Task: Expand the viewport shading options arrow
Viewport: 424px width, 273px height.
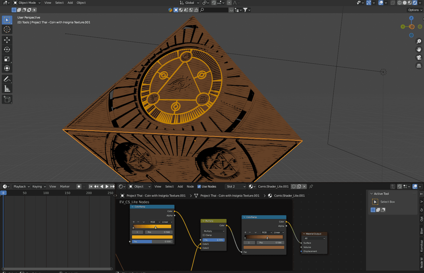Action: click(420, 3)
